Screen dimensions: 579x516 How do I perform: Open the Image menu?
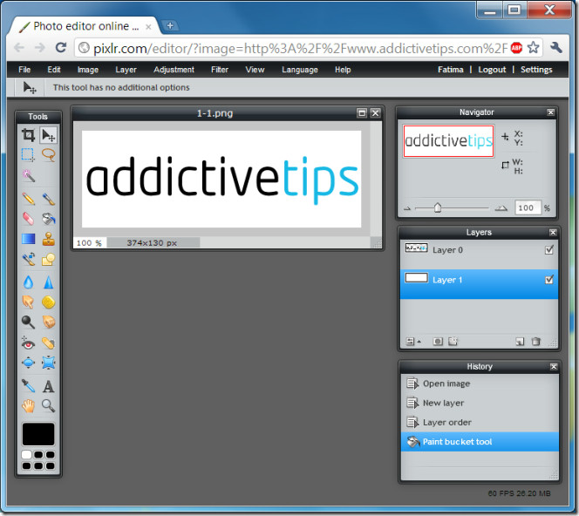[88, 70]
